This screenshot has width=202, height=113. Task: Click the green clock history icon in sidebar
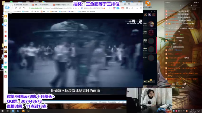[x=6, y=21]
